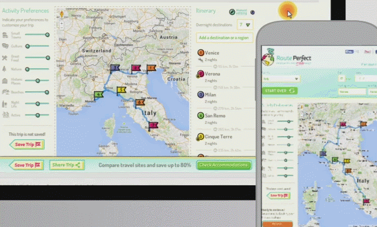Viewport: 377px width, 227px height.
Task: Click the Culture masks icon
Action: coord(5,46)
